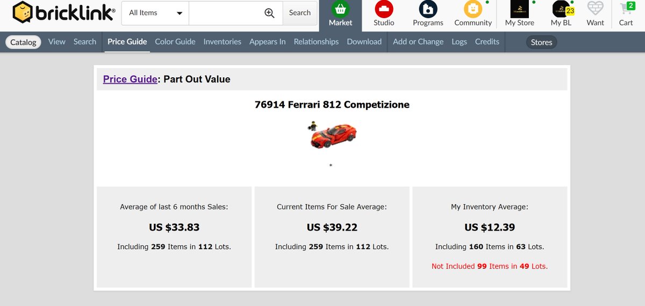Image resolution: width=645 pixels, height=306 pixels.
Task: Click the Ferrari 812 Competizione set image
Action: [332, 135]
